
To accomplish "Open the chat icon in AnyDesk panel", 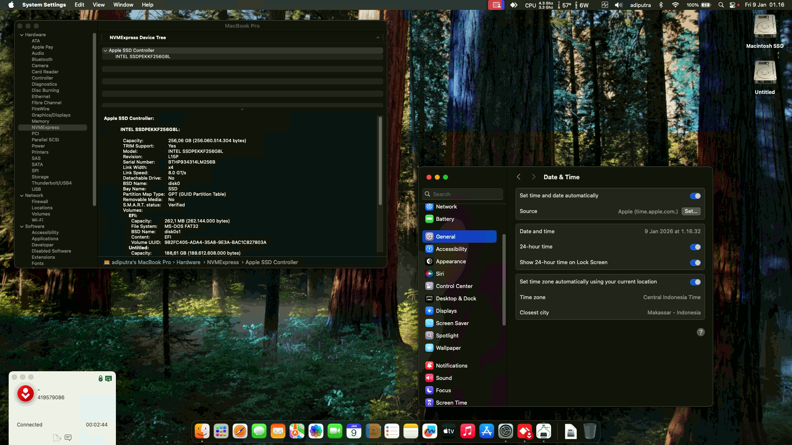I will [68, 438].
